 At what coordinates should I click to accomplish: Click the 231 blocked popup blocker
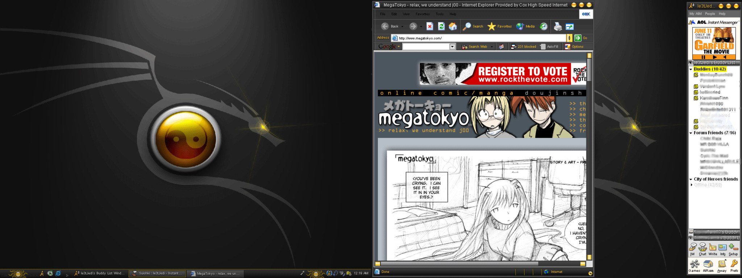(x=524, y=46)
